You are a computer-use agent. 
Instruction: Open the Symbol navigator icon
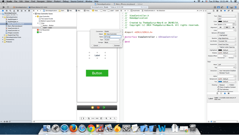[x=7, y=11]
